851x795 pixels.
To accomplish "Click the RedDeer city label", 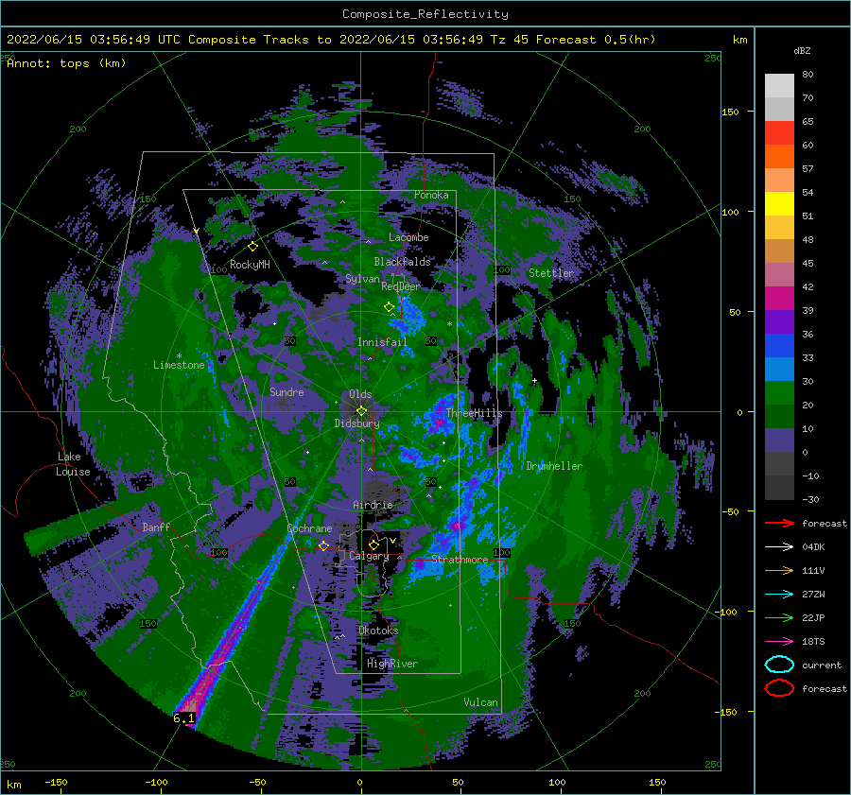I will pos(401,286).
